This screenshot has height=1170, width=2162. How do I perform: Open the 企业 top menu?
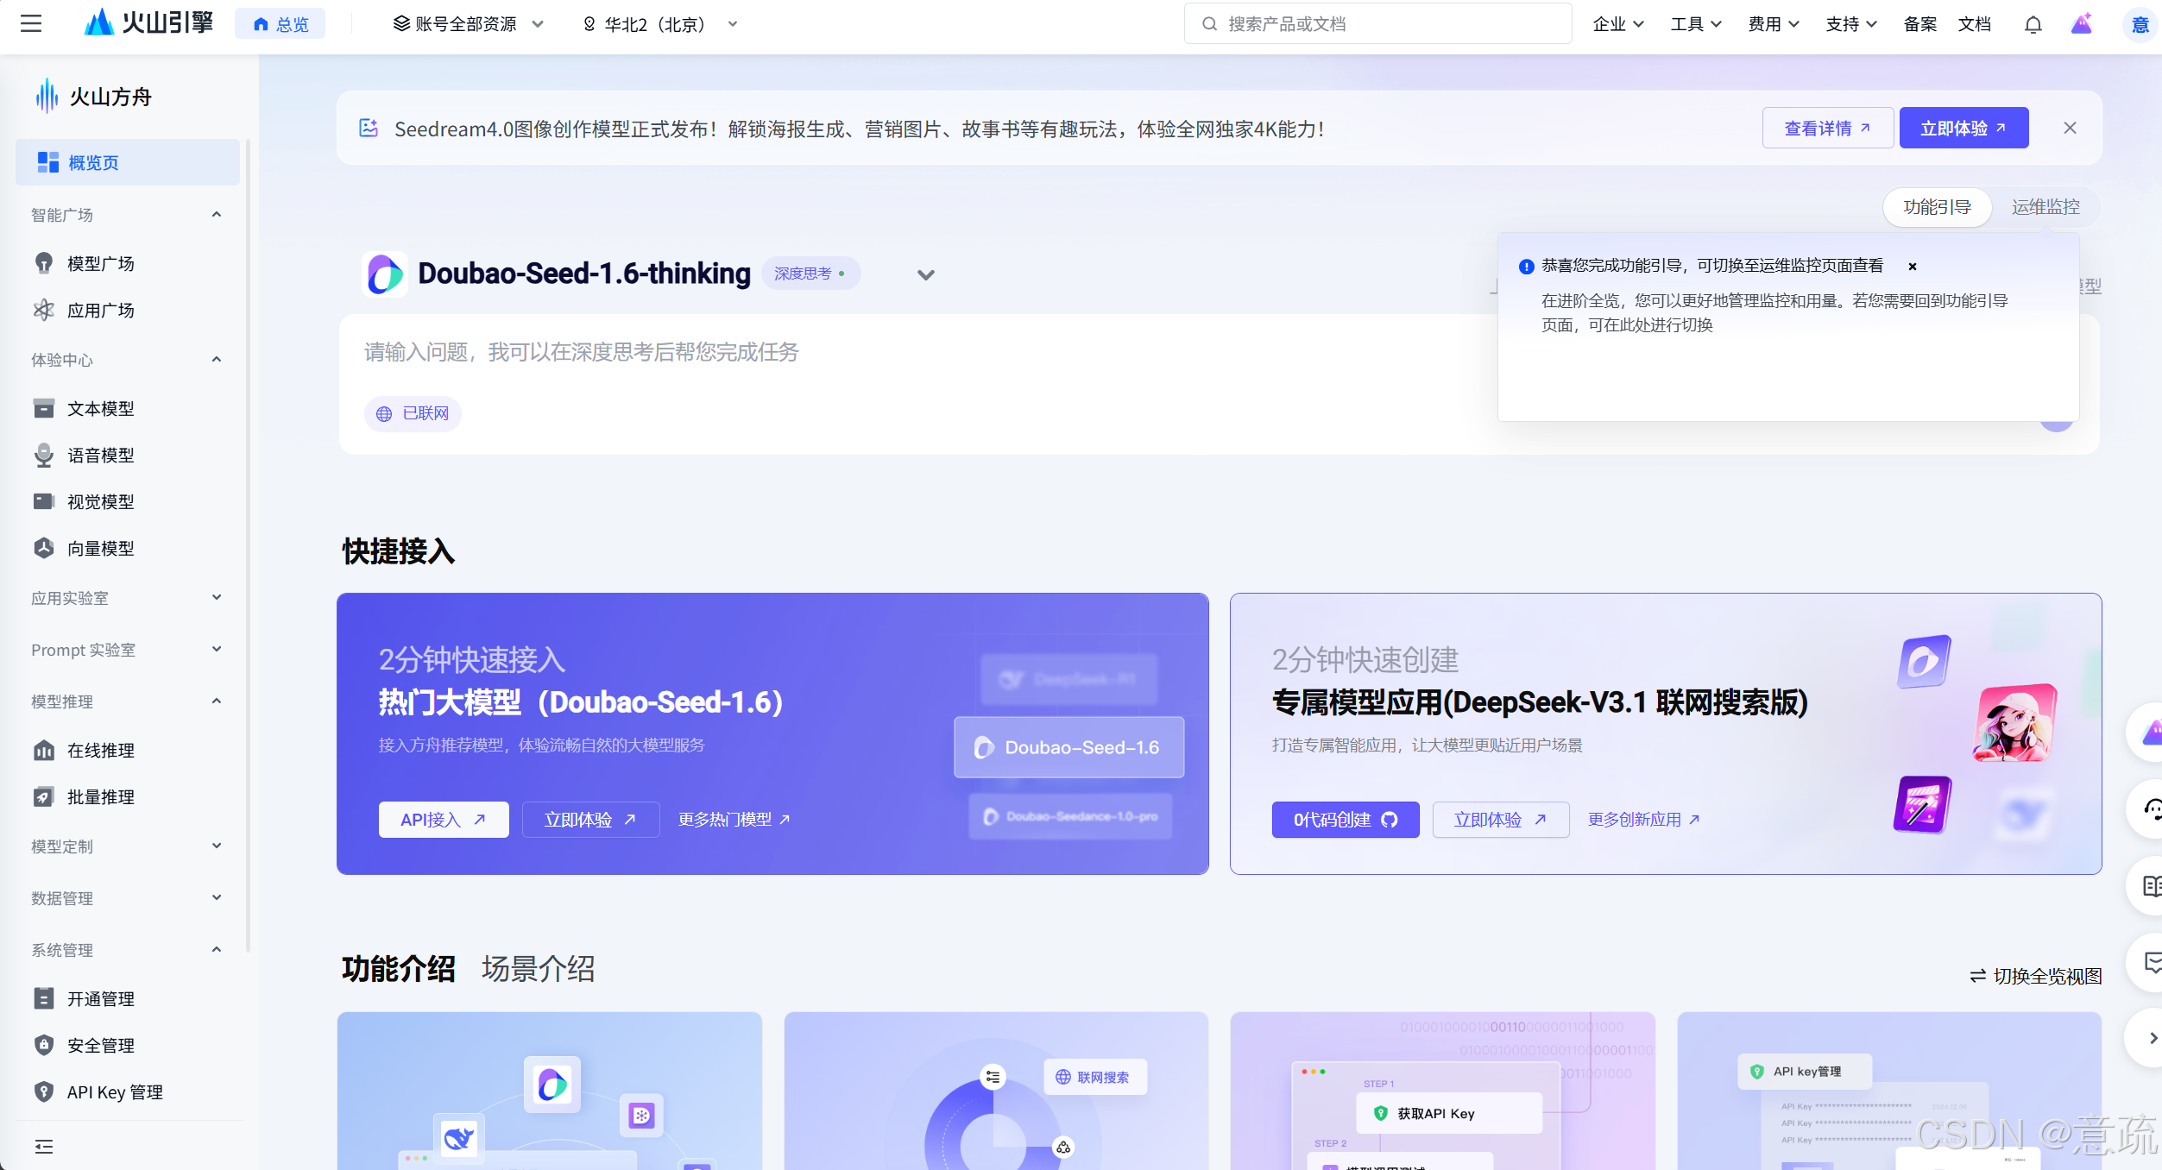tap(1617, 24)
